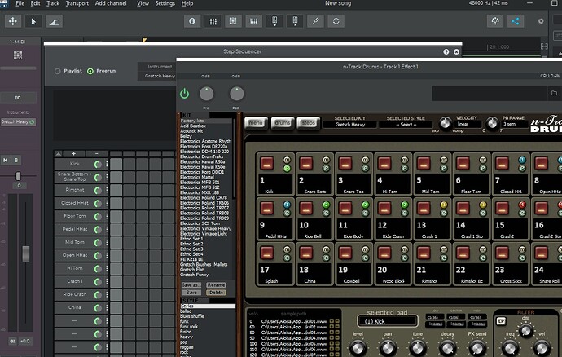The image size is (562, 357).
Task: Open the mixer faders icon in toolbar
Action: click(213, 21)
